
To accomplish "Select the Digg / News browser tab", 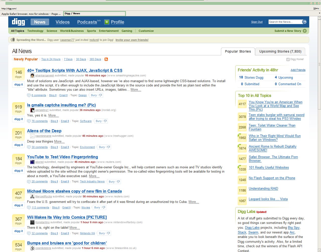I will 95,14.
